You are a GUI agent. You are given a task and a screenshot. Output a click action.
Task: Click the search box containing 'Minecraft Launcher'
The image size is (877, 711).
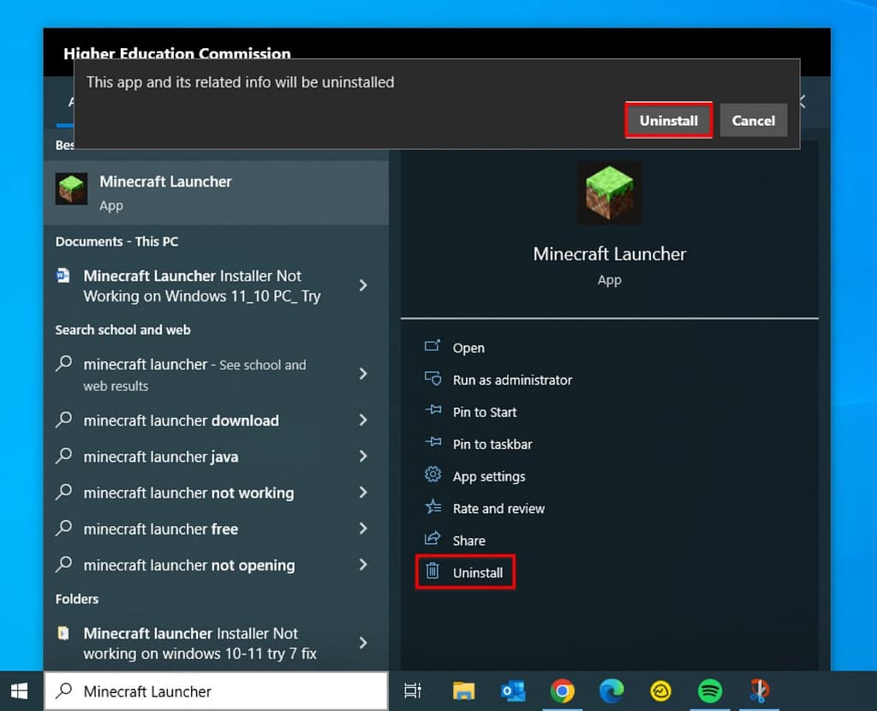[x=216, y=691]
